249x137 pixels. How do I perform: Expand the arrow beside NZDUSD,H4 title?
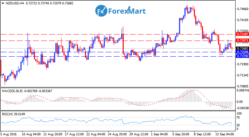[3, 3]
